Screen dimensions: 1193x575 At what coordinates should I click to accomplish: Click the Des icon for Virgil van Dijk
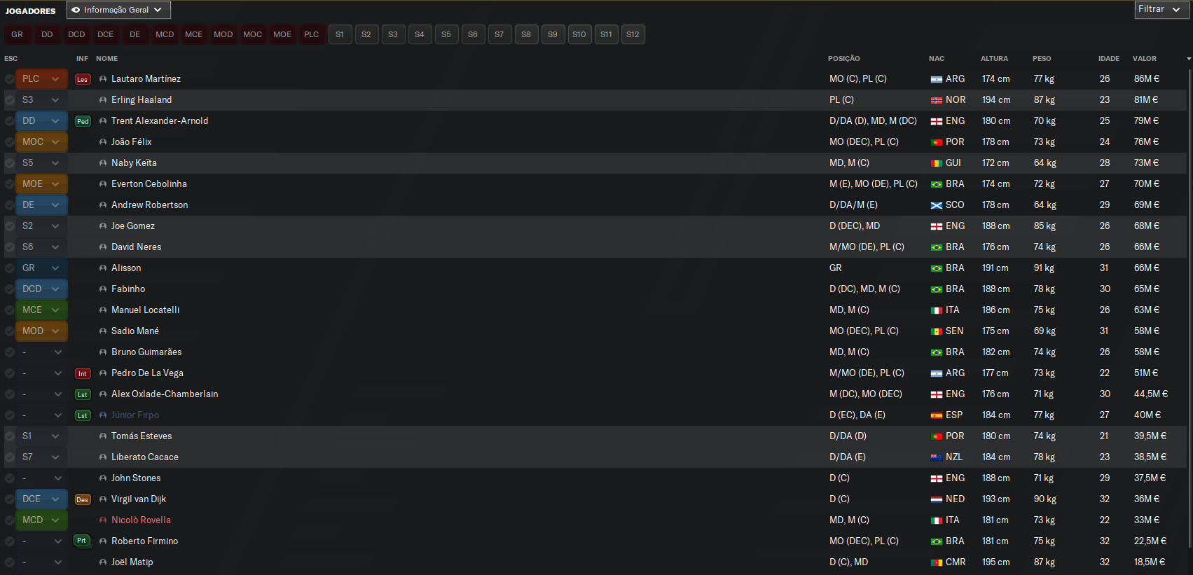pyautogui.click(x=83, y=499)
